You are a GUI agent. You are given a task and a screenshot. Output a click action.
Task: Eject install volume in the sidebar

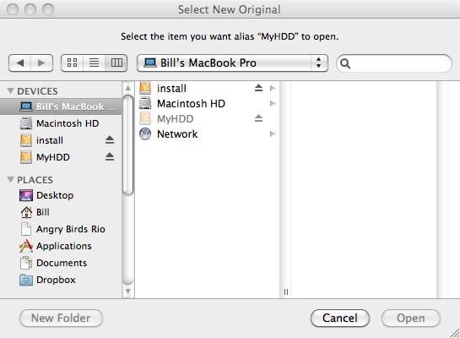(110, 140)
